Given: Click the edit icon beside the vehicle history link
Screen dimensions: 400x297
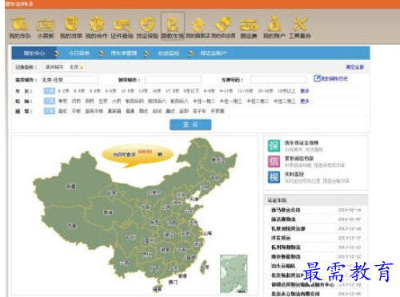Looking at the screenshot, I should 317,78.
